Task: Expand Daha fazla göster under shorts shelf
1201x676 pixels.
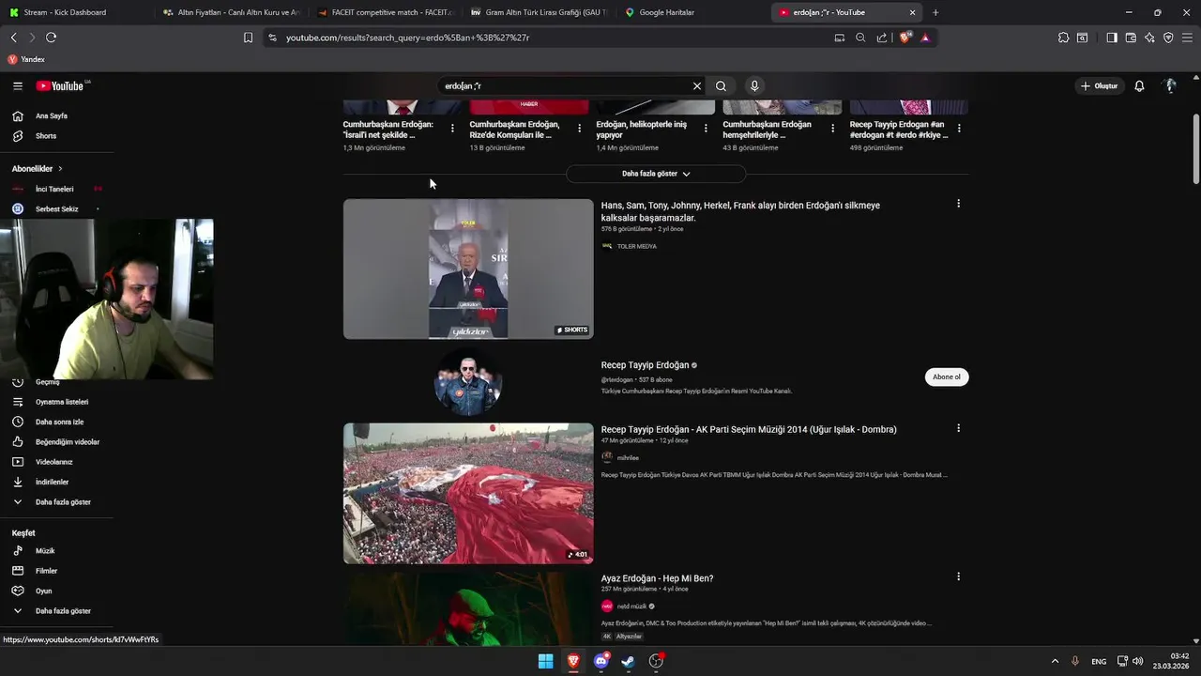Action: pos(656,174)
